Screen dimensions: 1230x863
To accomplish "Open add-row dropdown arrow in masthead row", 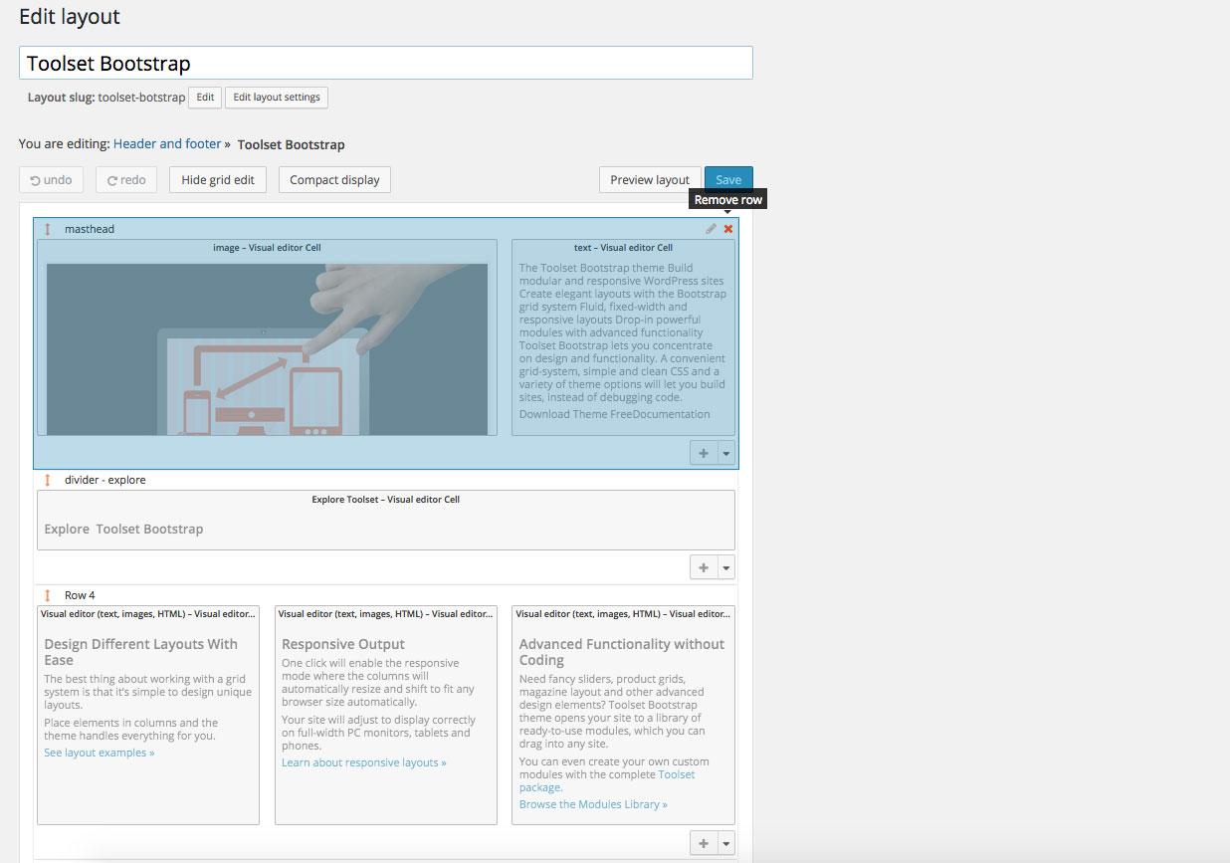I will (726, 453).
